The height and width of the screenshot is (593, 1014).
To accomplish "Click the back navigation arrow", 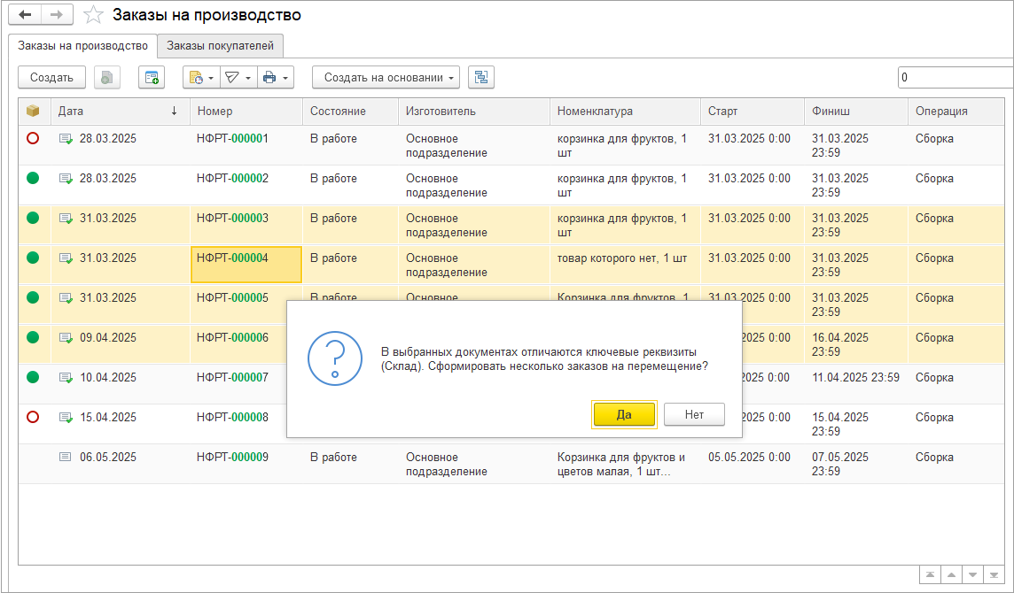I will [25, 15].
